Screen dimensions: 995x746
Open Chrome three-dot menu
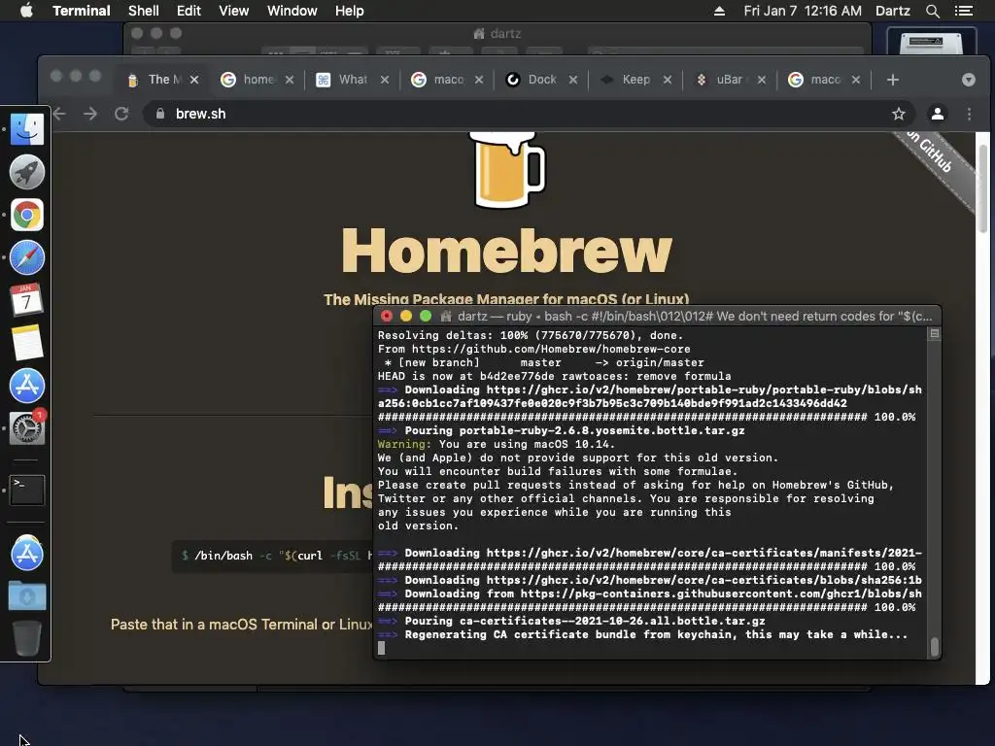(969, 114)
